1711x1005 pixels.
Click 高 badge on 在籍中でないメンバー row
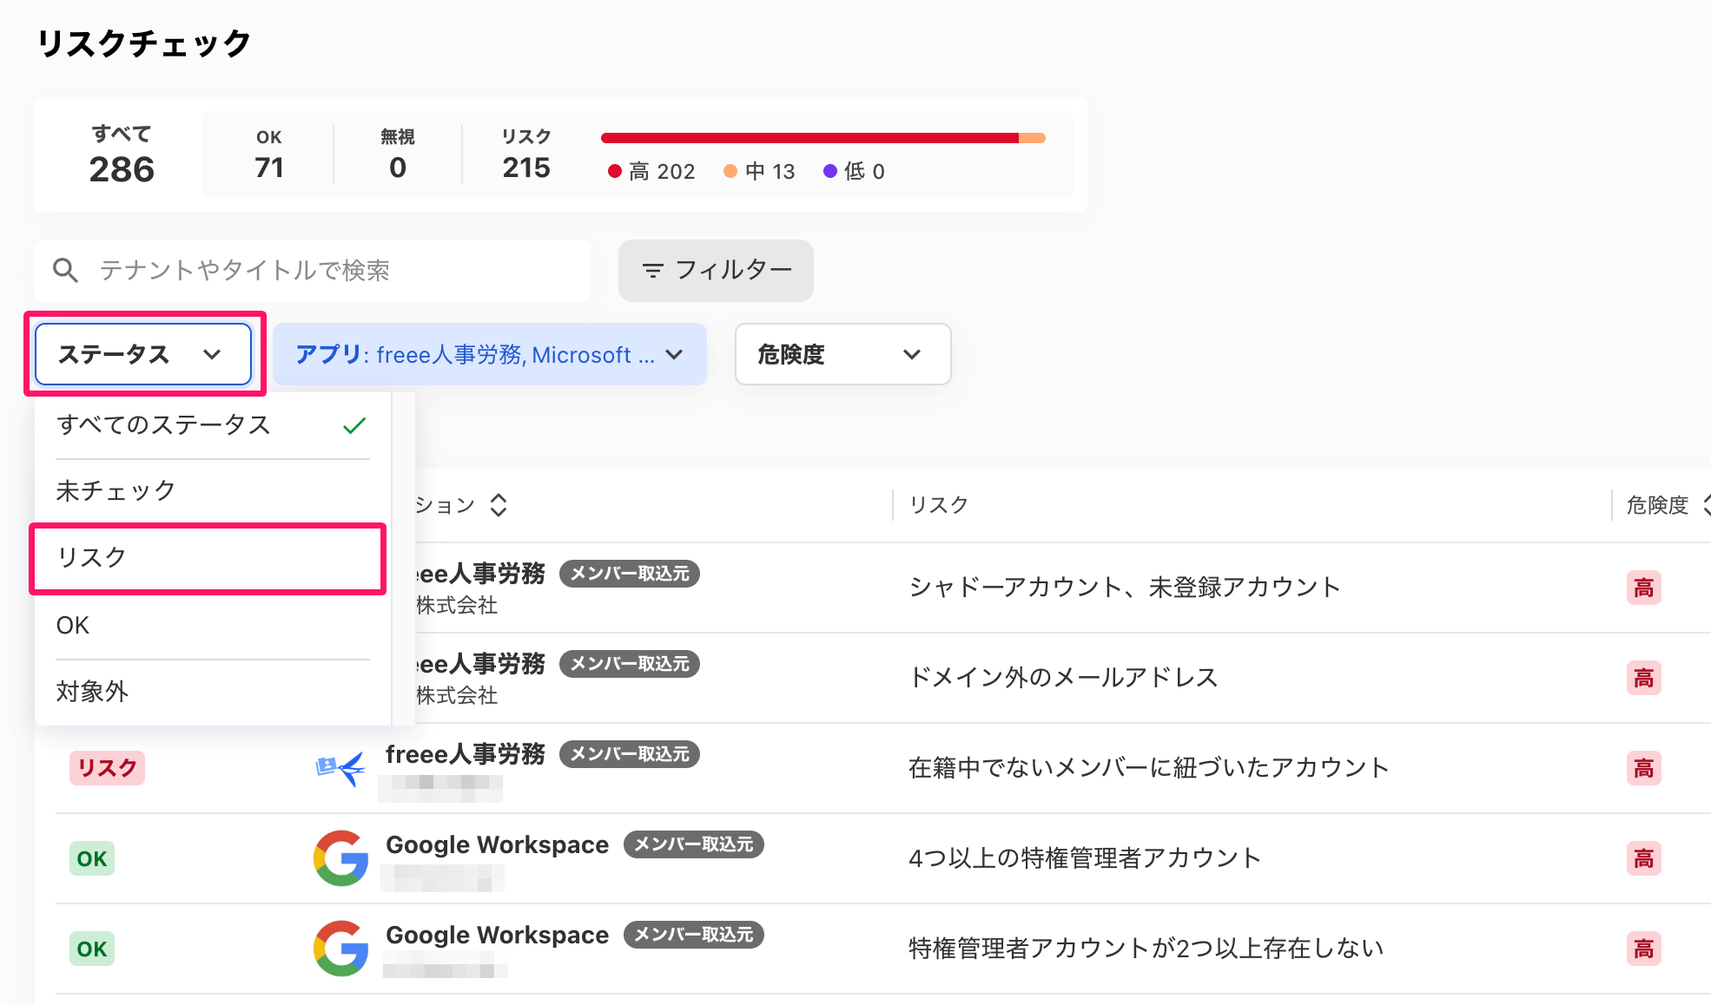point(1644,768)
